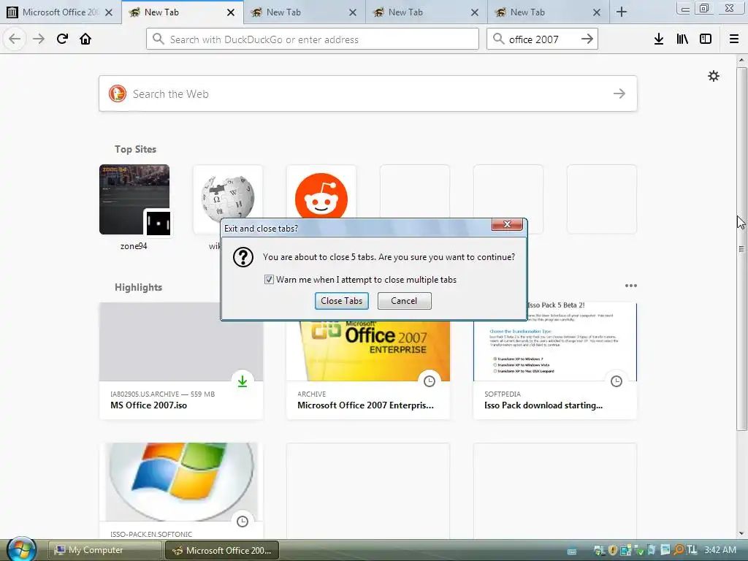
Task: Click Cancel in the exit dialog
Action: coord(404,301)
